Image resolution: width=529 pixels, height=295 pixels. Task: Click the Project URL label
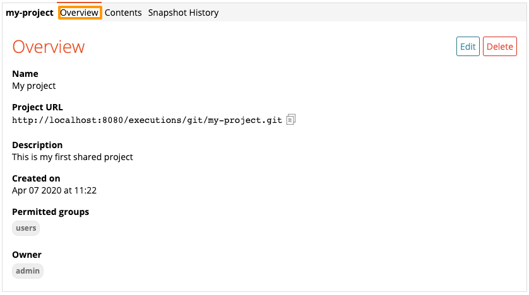click(x=37, y=107)
